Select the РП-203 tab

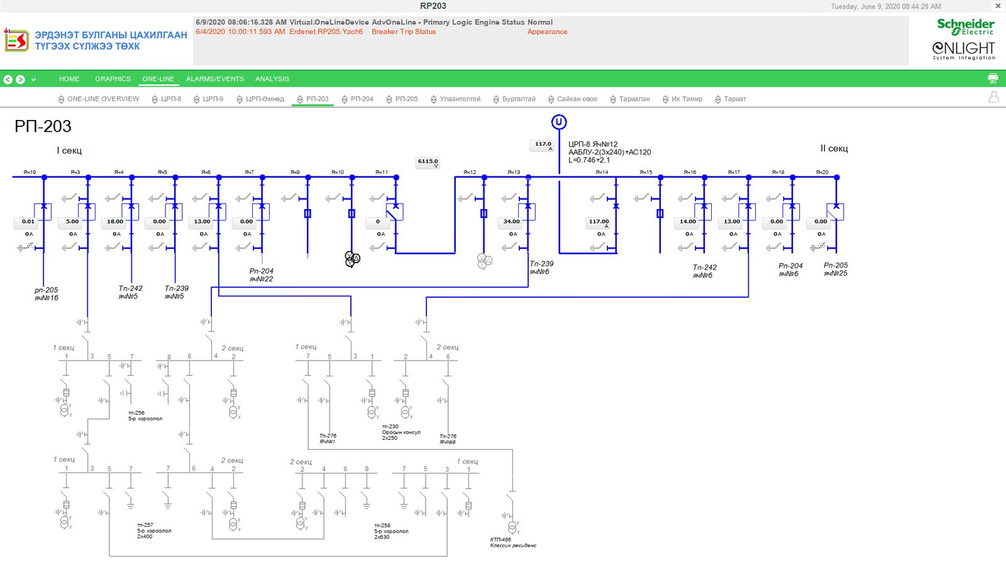[312, 99]
